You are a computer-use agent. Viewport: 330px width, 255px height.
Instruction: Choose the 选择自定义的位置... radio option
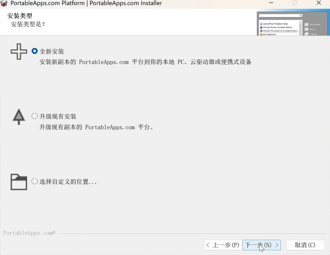tap(34, 181)
